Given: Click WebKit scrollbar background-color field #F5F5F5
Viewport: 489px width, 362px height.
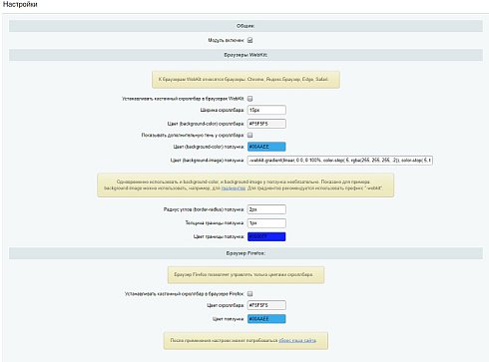Looking at the screenshot, I should point(266,124).
